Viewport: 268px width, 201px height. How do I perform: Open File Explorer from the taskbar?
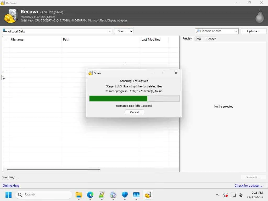coord(79,195)
